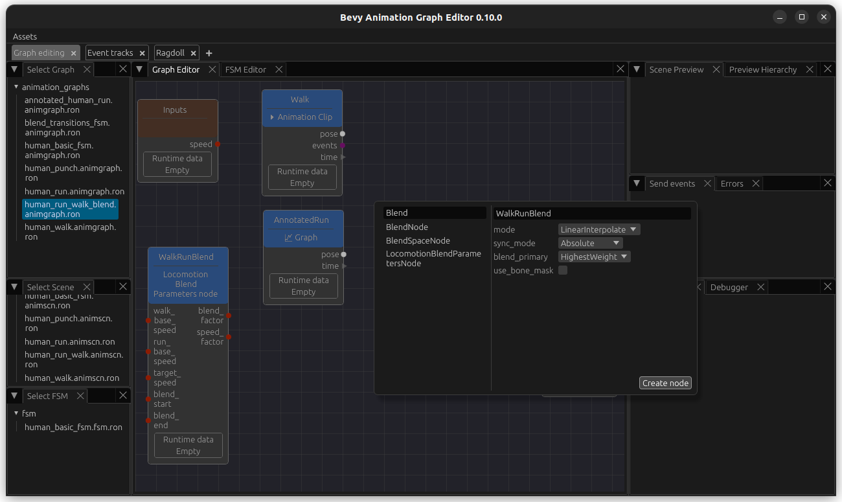
Task: Collapse the animation_graphs tree in Select Graph
Action: point(15,87)
